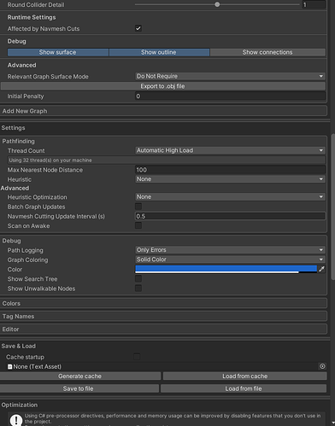335x426 pixels.
Task: Open the Text Asset object picker
Action: click(x=322, y=366)
